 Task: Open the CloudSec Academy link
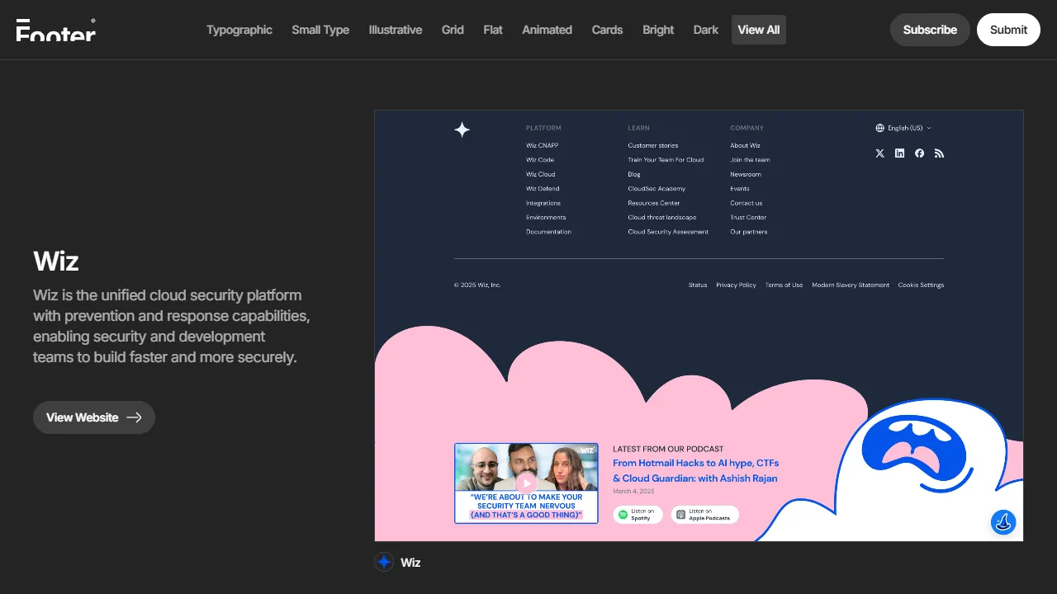656,189
